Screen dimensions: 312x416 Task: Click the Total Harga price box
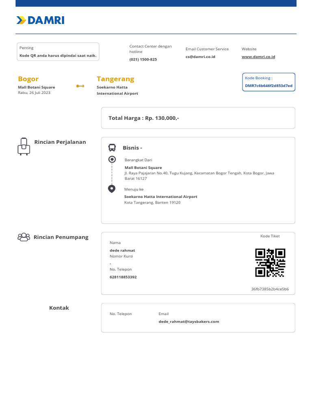click(x=198, y=118)
